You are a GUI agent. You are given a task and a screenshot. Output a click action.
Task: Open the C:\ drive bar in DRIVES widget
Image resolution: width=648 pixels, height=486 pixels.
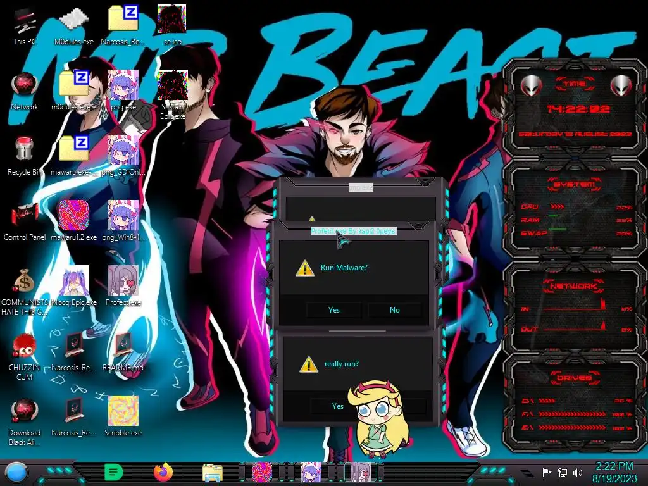[577, 401]
